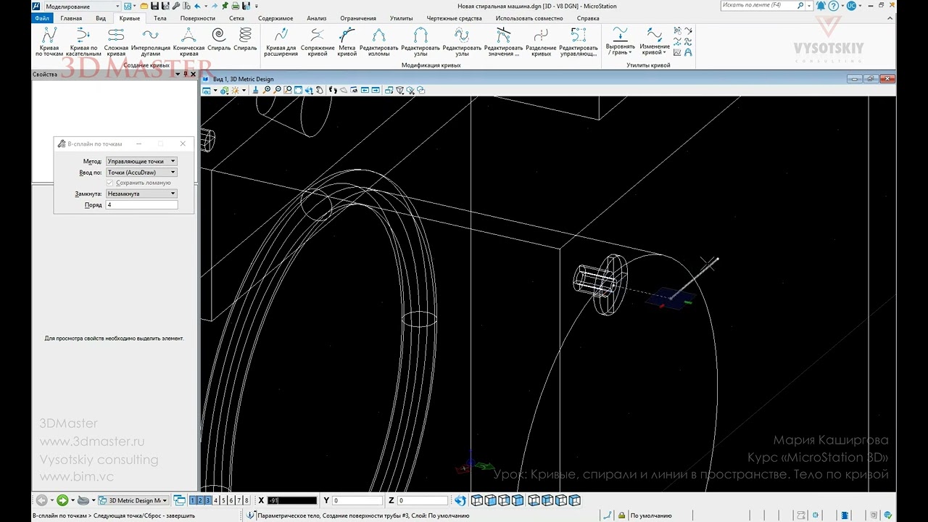Image resolution: width=928 pixels, height=522 pixels.
Task: Switch to the Главная tab
Action: [71, 18]
